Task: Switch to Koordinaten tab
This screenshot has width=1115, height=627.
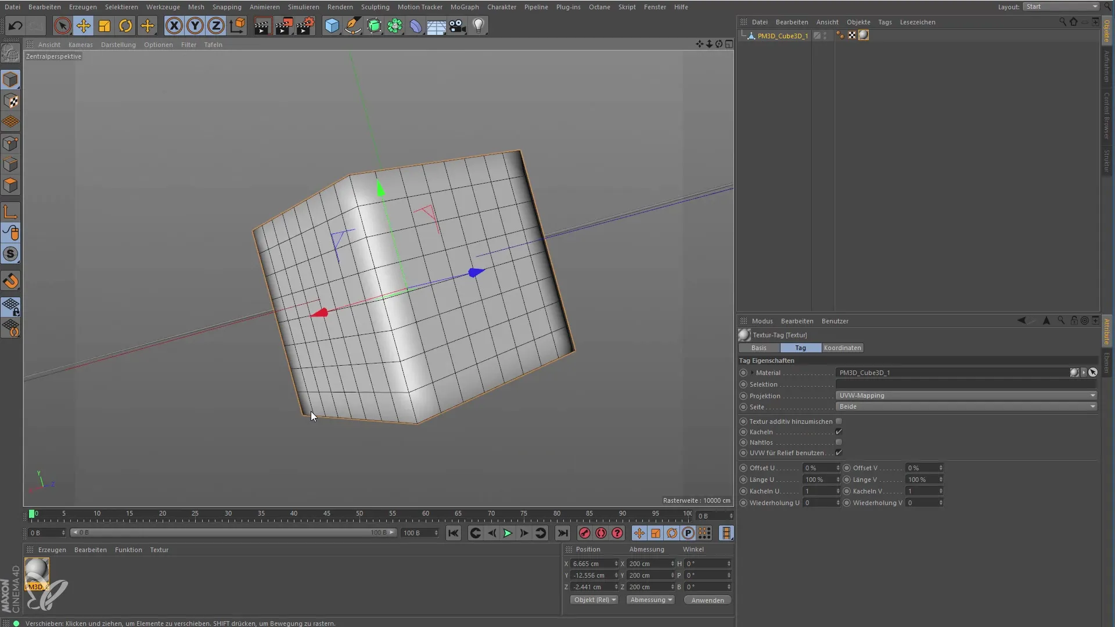Action: pos(842,348)
